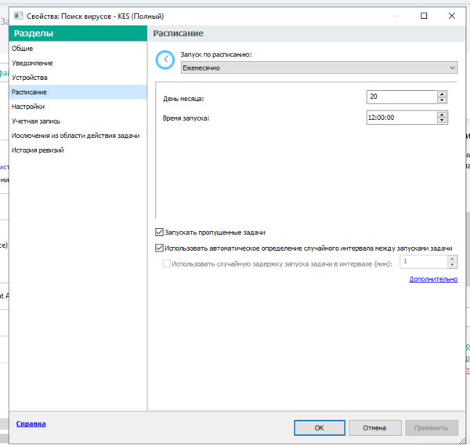470x446 pixels.
Task: Decrease День месяца value with down arrow
Action: pos(442,100)
